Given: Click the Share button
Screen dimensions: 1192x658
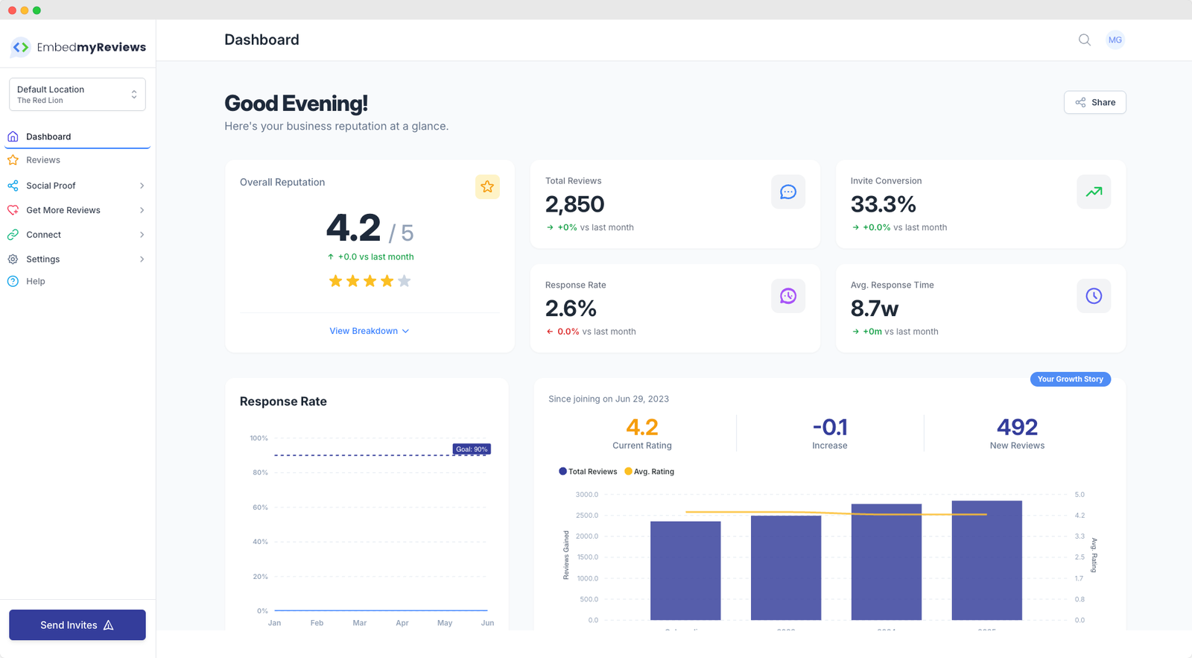Looking at the screenshot, I should point(1094,103).
